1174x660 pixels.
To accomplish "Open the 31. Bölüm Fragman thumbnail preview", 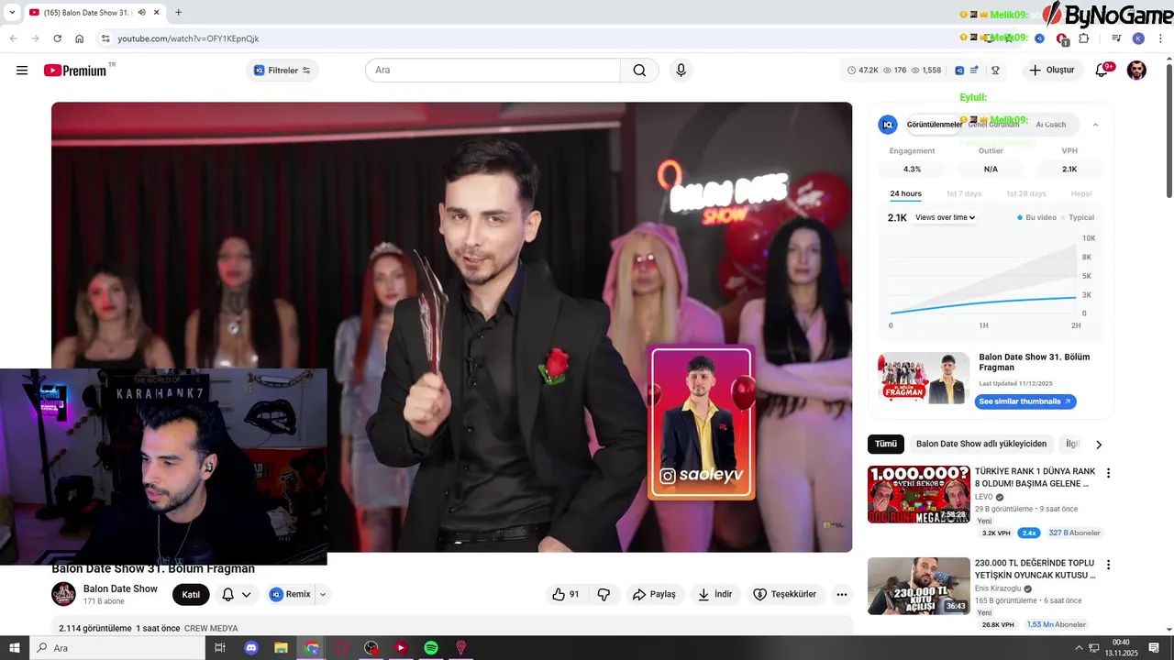I will coord(924,378).
